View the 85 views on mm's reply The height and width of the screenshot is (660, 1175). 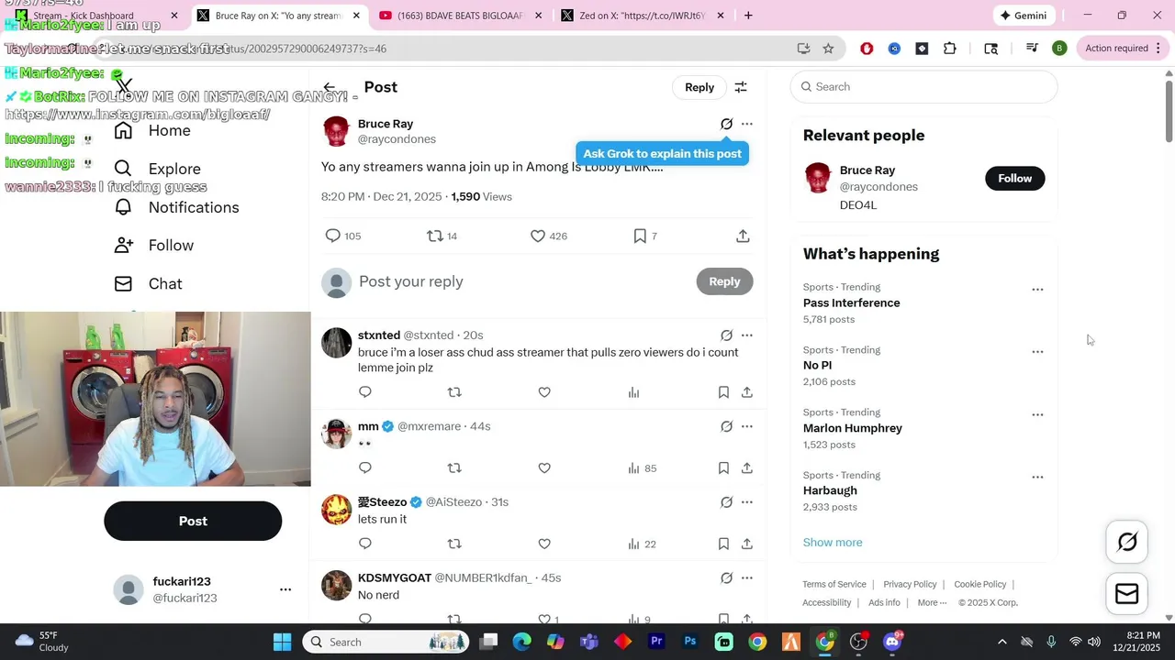pos(642,467)
